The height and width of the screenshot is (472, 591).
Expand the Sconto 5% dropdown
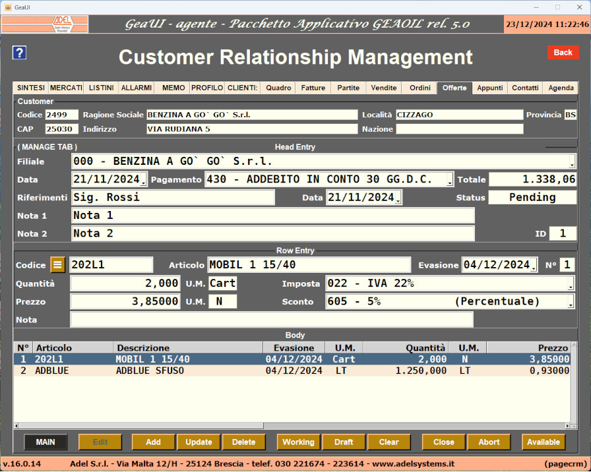[571, 302]
